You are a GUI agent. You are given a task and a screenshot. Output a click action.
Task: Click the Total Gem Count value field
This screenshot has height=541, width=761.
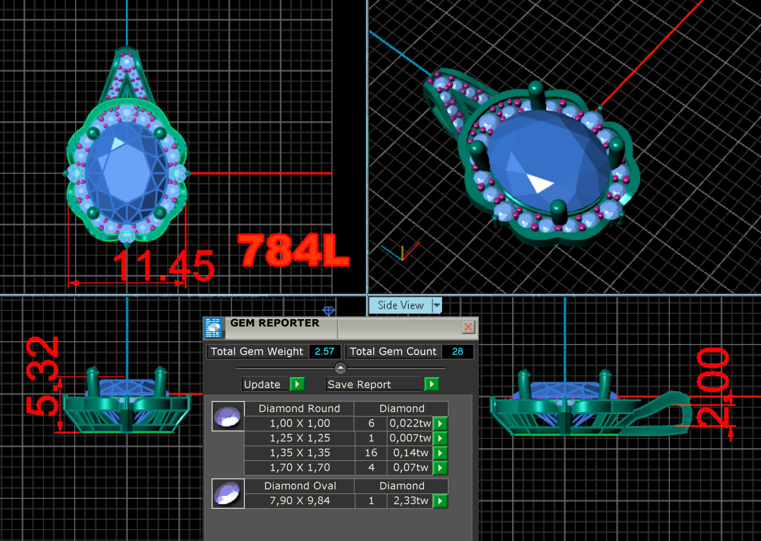457,351
